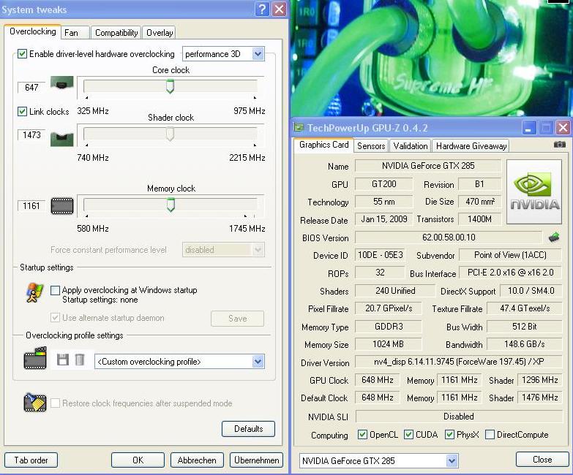573x475 pixels.
Task: Switch to the Overlay tab
Action: pos(160,33)
